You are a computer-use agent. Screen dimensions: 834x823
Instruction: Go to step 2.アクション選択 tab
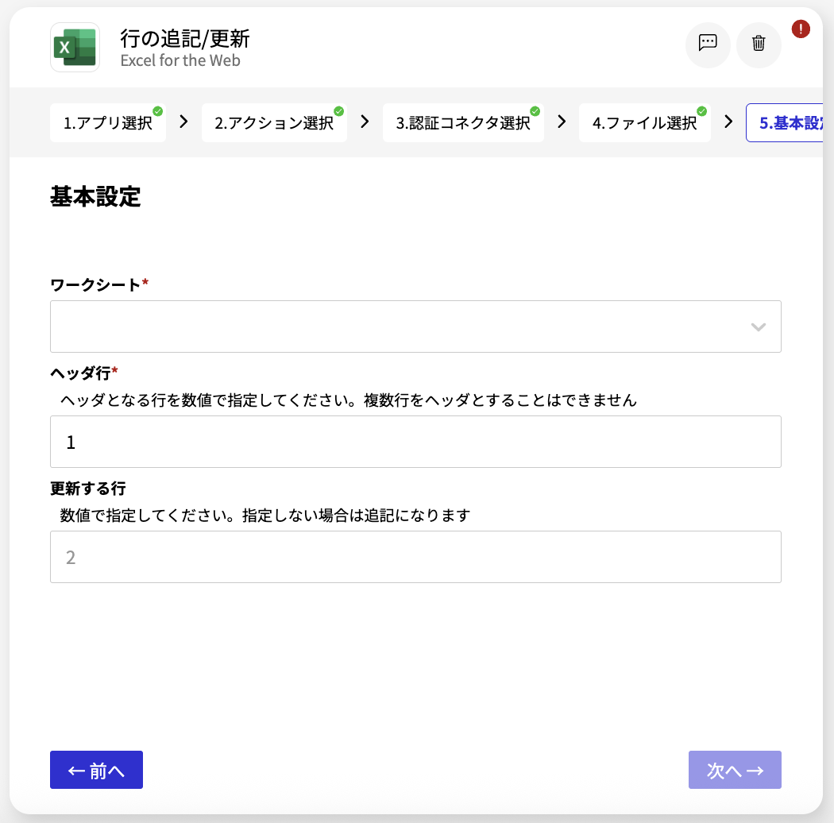point(274,123)
